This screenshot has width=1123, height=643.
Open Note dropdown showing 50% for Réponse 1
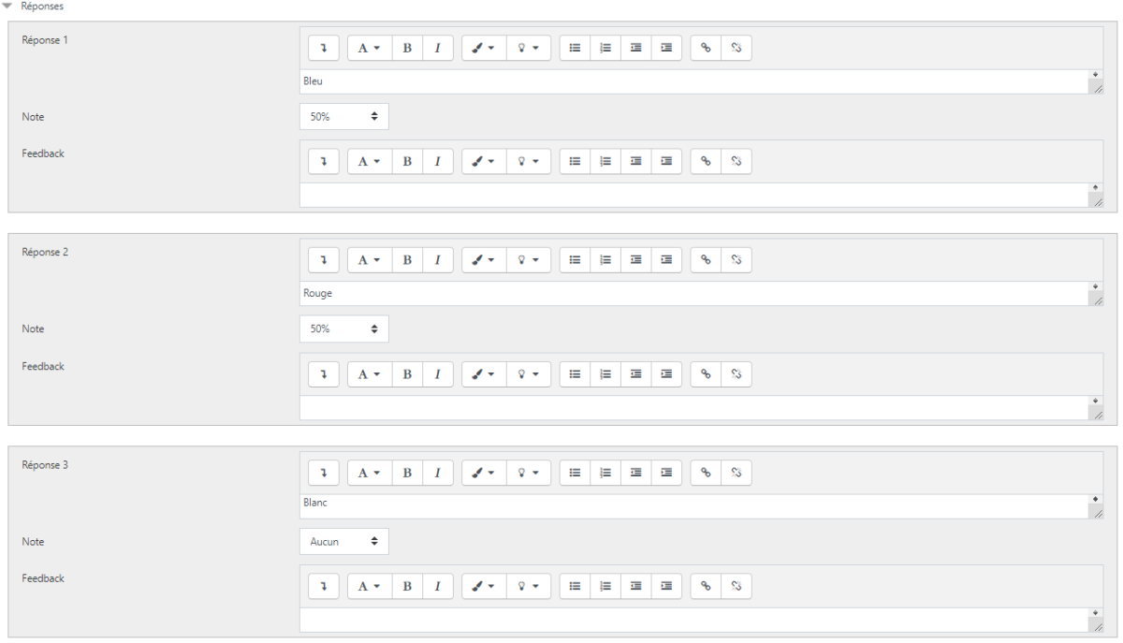click(x=343, y=117)
